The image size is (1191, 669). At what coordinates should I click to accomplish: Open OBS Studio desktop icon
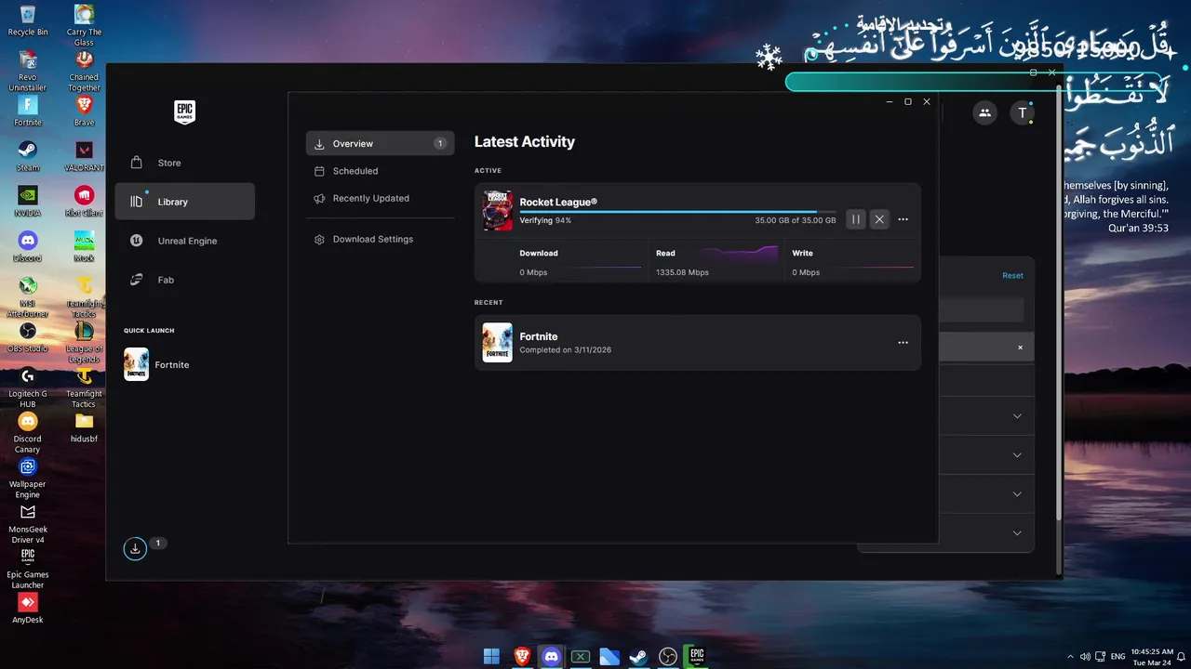28,337
